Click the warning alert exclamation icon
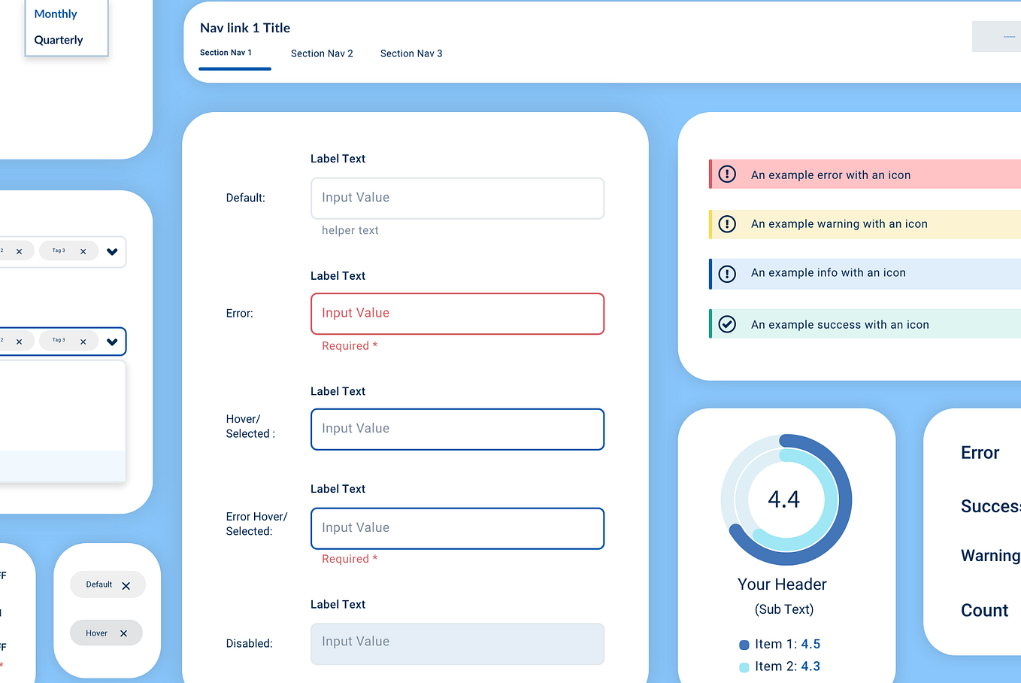Image resolution: width=1021 pixels, height=683 pixels. tap(726, 223)
